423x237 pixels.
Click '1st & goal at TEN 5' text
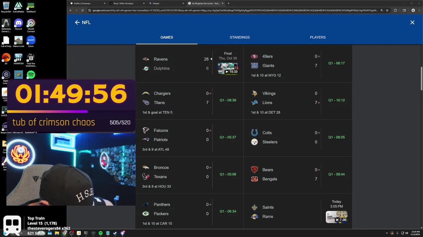point(157,112)
